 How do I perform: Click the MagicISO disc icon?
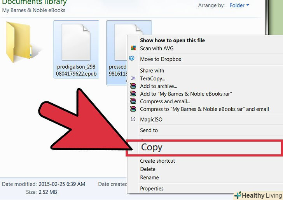(133, 119)
